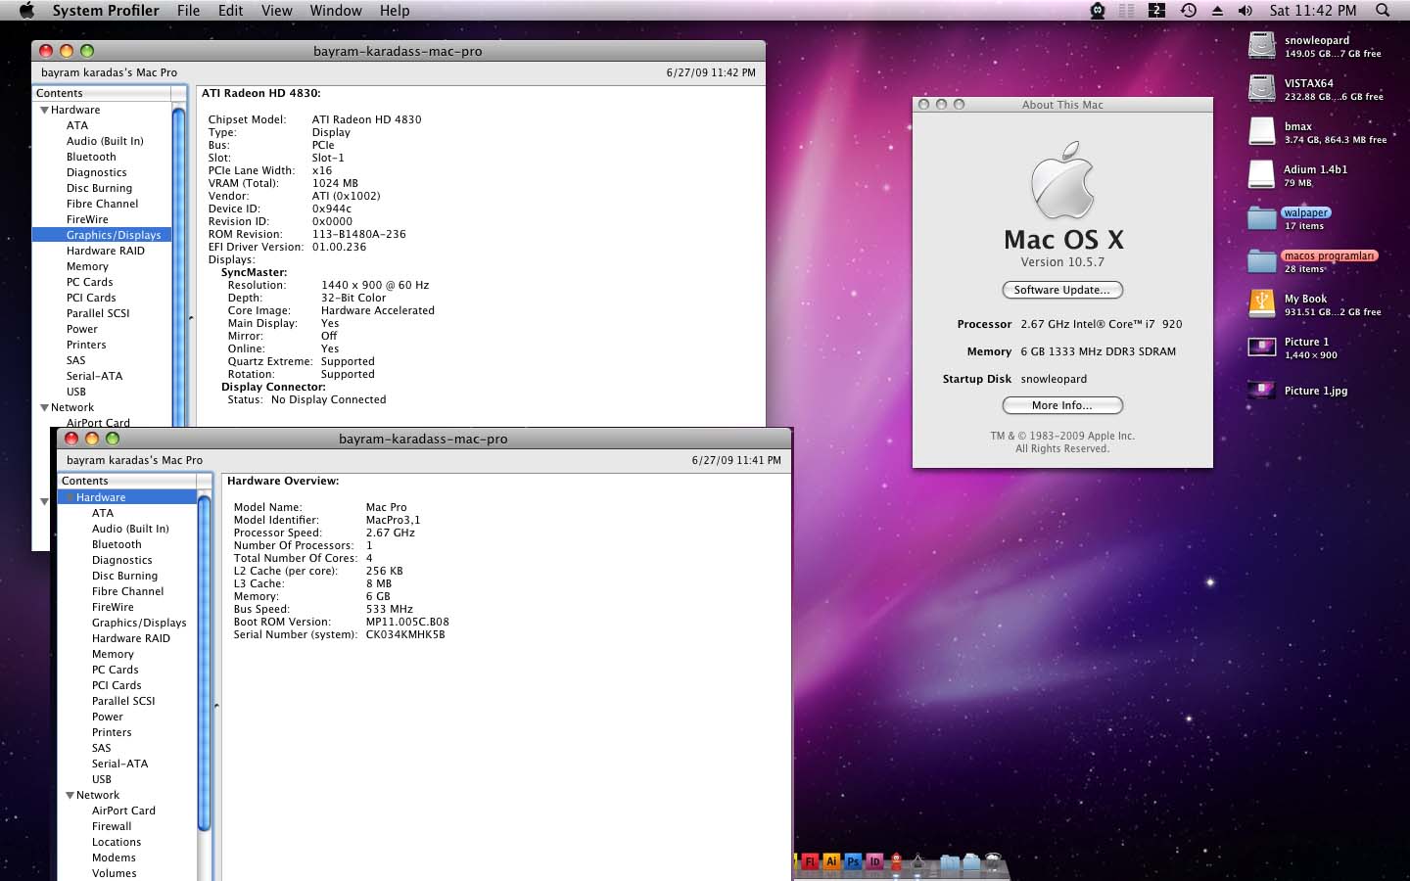The image size is (1410, 881).
Task: Click serial number value CK034KMHK5B
Action: (405, 634)
